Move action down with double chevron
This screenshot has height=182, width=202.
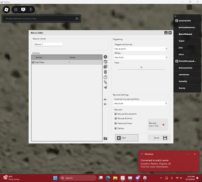[x=105, y=104]
